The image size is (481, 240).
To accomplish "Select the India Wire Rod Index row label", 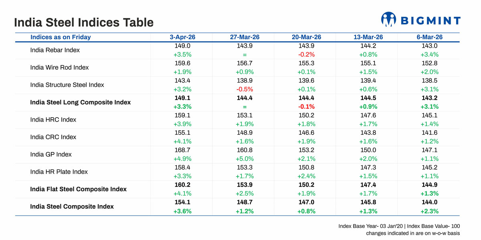I will pos(59,68).
